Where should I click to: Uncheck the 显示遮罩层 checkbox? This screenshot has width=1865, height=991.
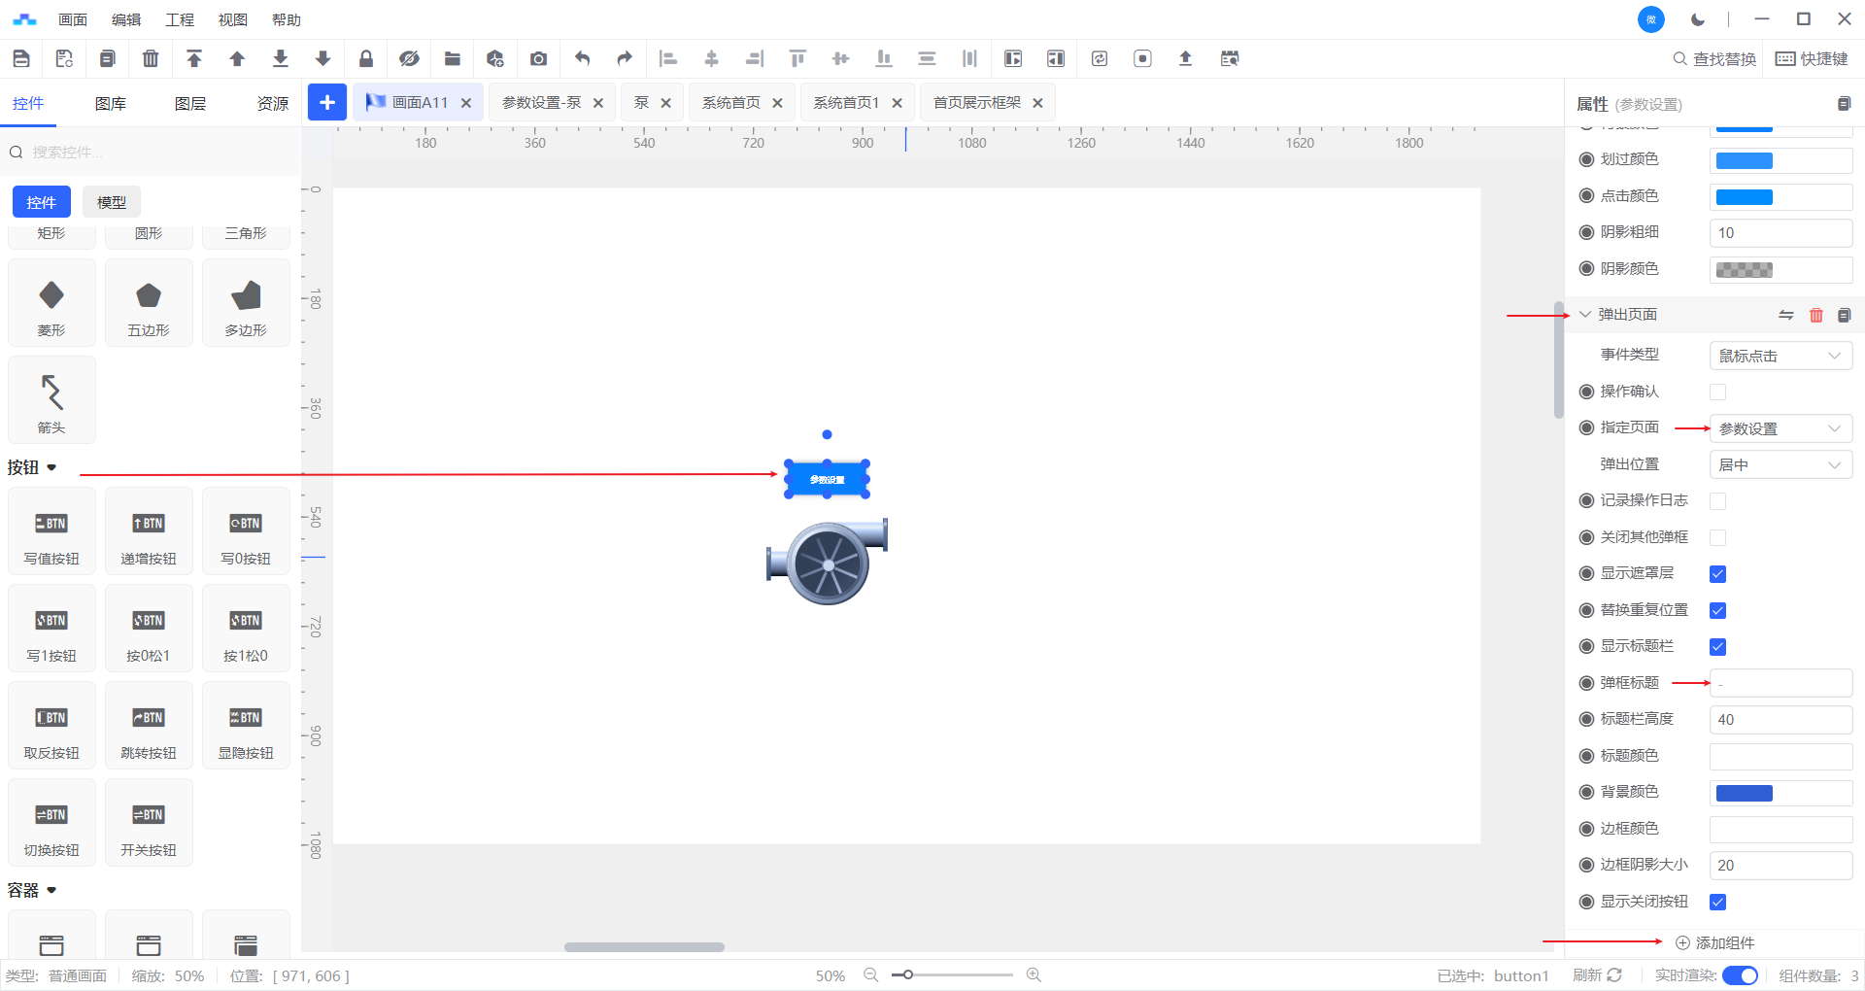pos(1717,574)
